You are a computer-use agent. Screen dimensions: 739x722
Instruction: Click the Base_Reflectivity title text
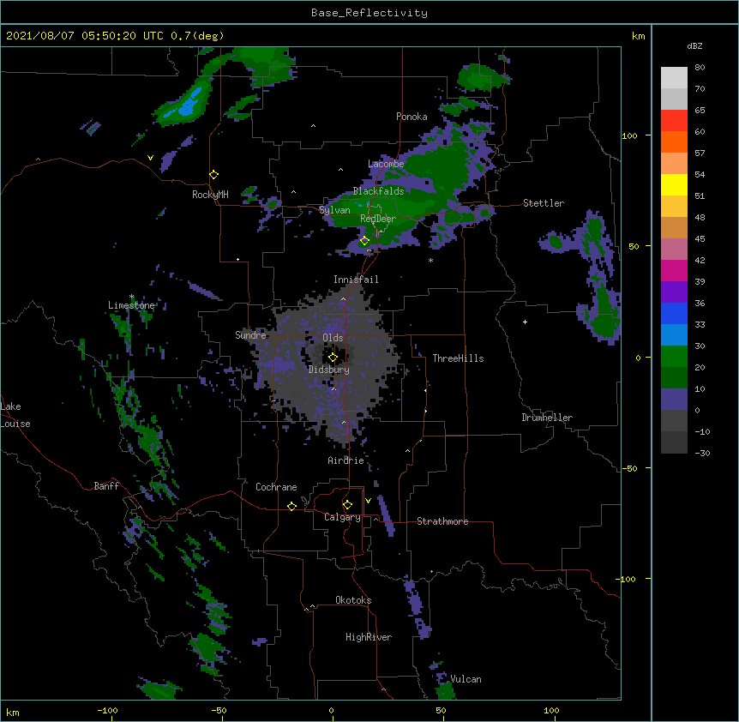click(369, 13)
